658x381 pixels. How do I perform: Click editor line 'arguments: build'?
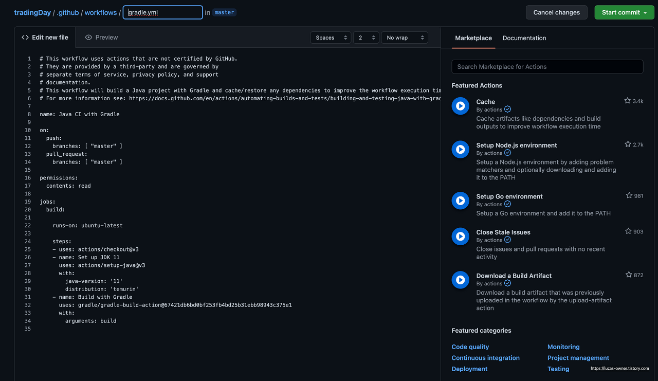click(x=90, y=321)
